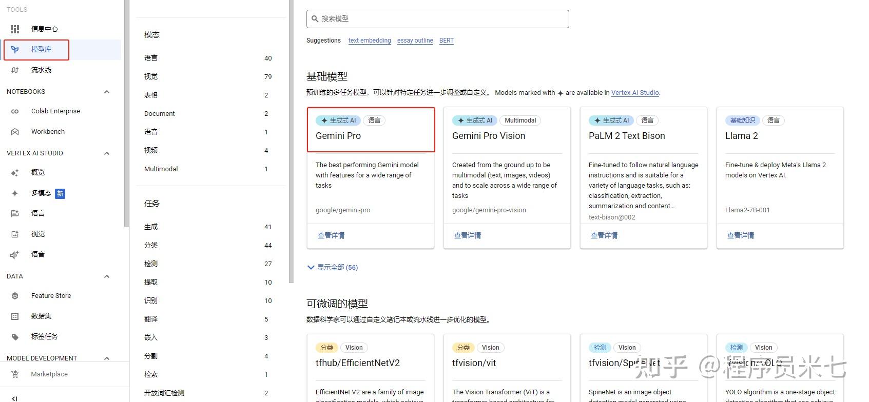View details of Llama 2
869x402 pixels.
point(741,236)
